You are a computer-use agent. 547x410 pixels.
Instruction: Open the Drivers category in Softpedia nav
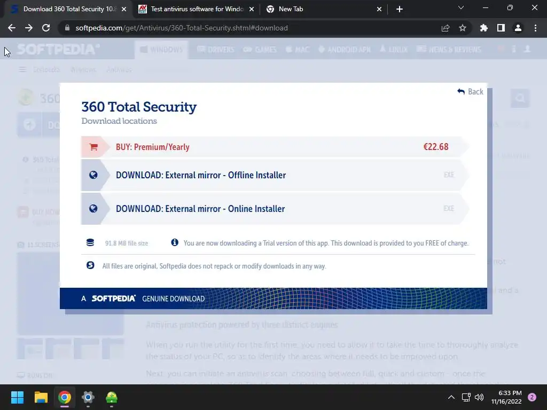point(216,50)
